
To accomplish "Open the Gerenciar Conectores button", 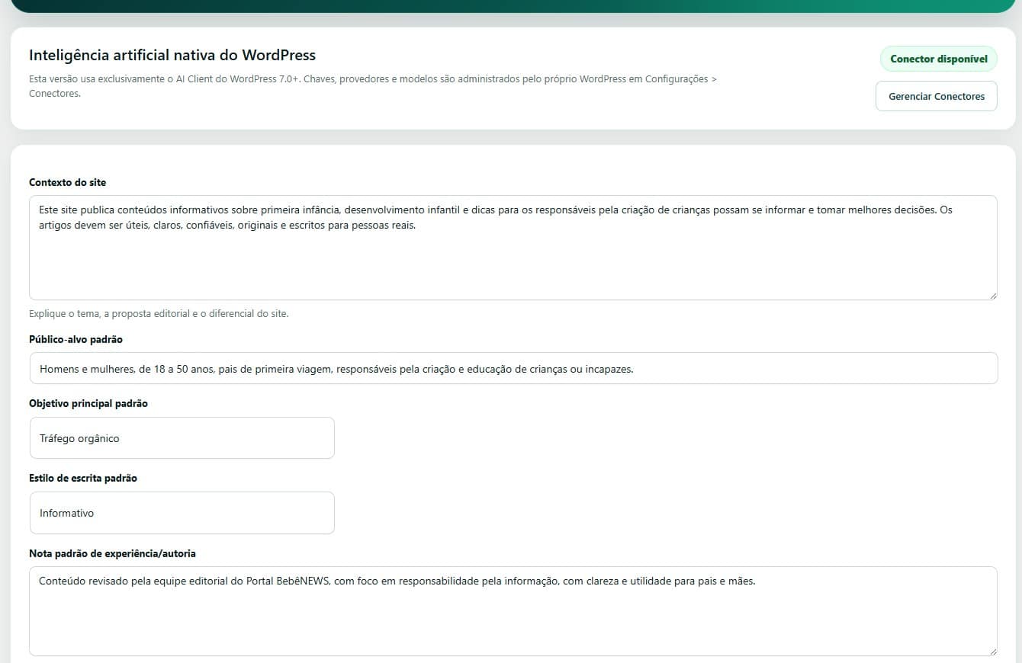I will [936, 96].
